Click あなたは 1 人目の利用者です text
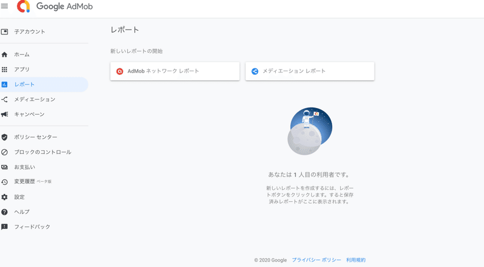 coord(310,175)
